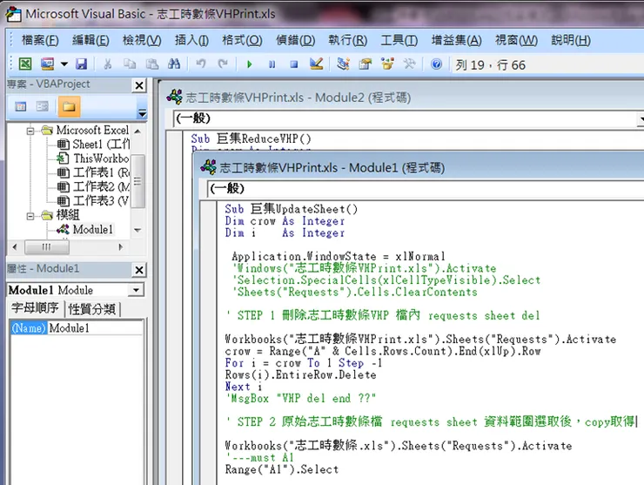Open Find with the binoculars icon
Viewport: 644px width, 485px height.
(x=174, y=64)
